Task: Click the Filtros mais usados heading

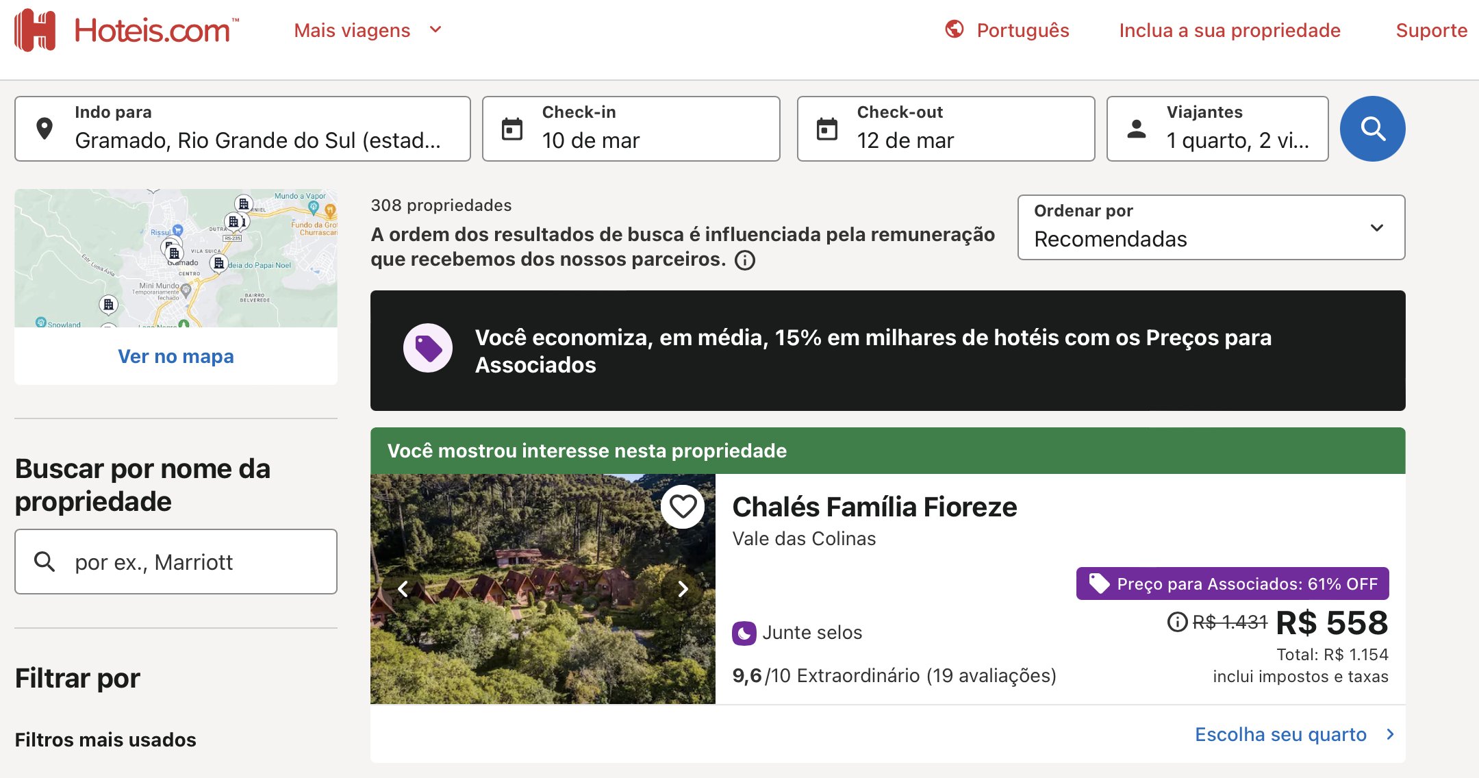Action: (x=105, y=740)
